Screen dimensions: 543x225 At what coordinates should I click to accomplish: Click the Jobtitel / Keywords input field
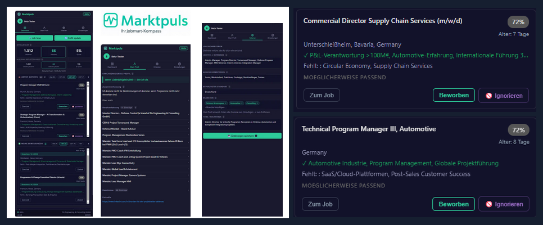[242, 63]
